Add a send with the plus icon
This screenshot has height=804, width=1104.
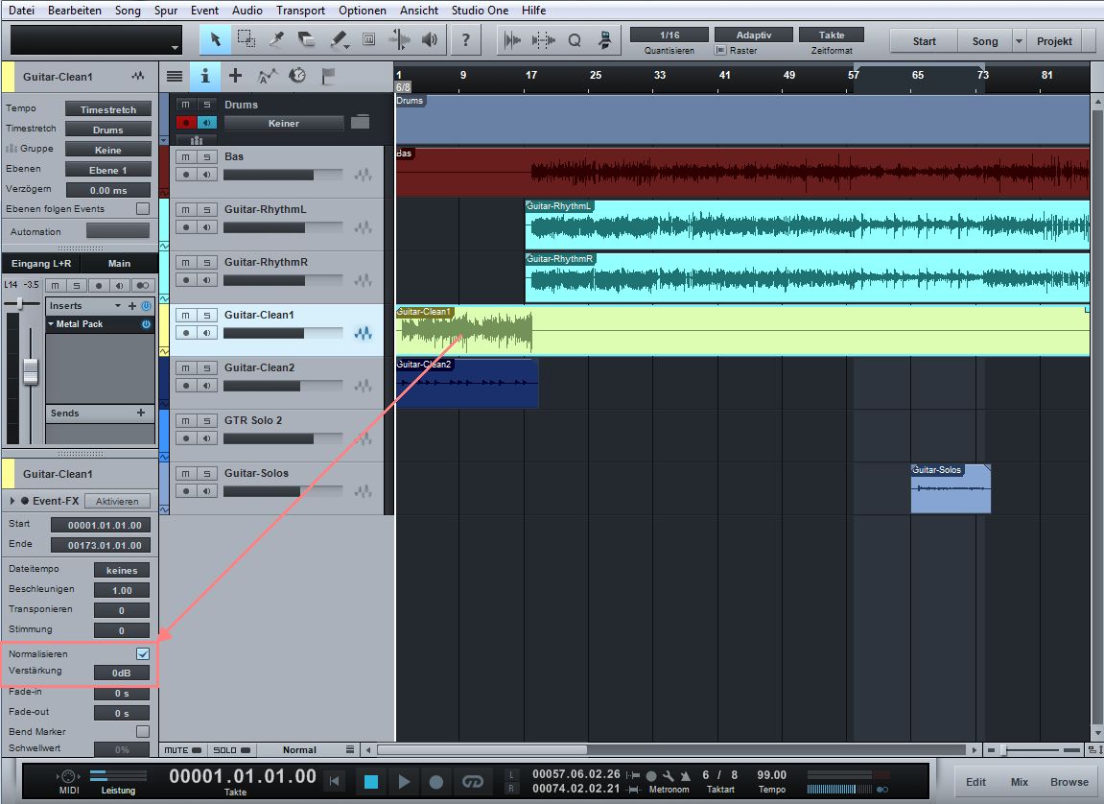click(141, 413)
